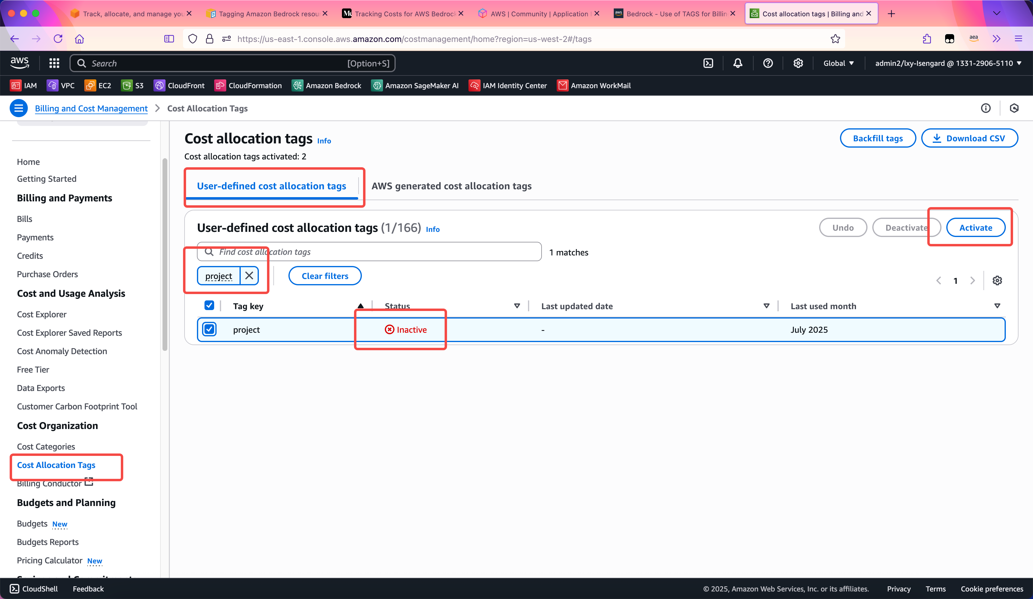Open Billing and Cost Management breadcrumb link
The image size is (1033, 599).
point(91,108)
